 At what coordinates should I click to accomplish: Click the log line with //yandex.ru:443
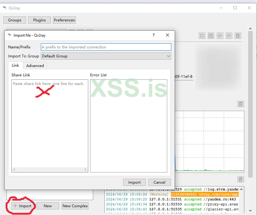point(171,199)
